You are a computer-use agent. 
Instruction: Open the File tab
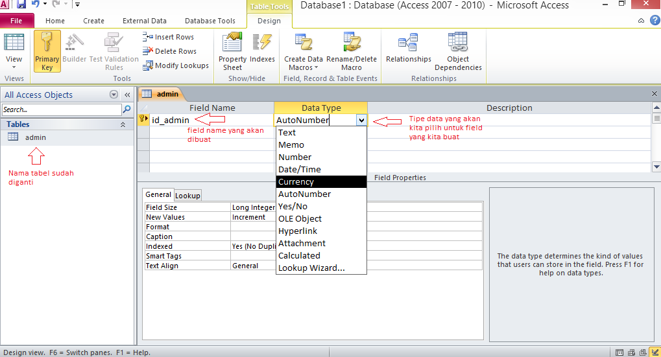(16, 21)
